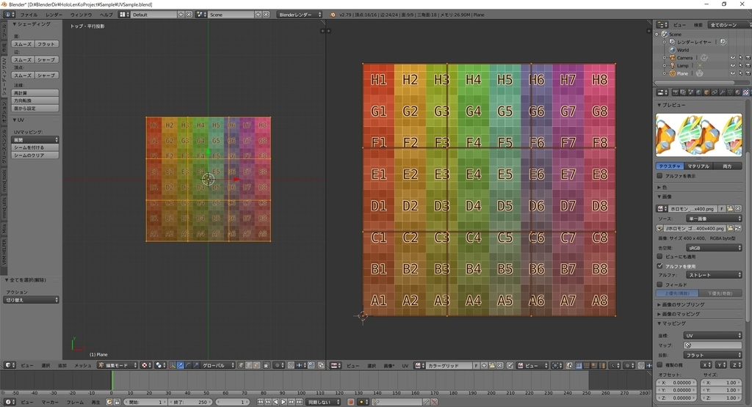
Task: Select the scale manipulator icon
Action: 195,365
